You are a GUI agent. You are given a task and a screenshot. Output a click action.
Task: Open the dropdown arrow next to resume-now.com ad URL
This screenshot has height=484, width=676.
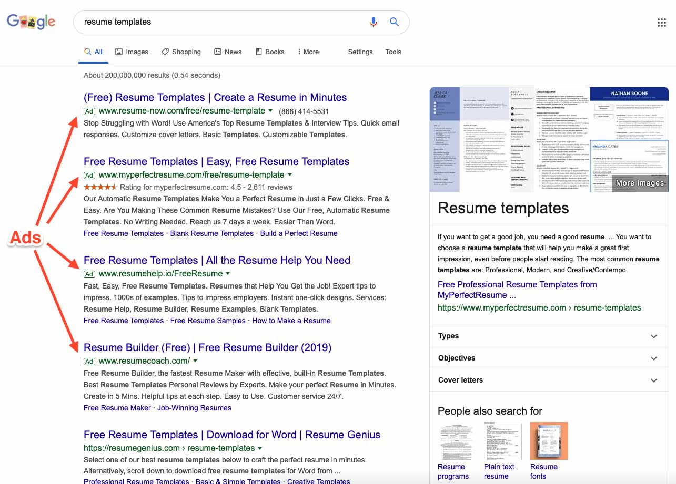click(270, 111)
